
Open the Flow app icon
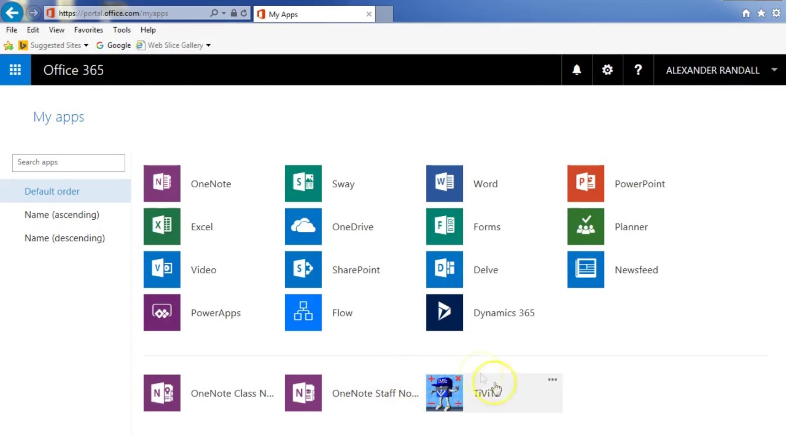(303, 312)
